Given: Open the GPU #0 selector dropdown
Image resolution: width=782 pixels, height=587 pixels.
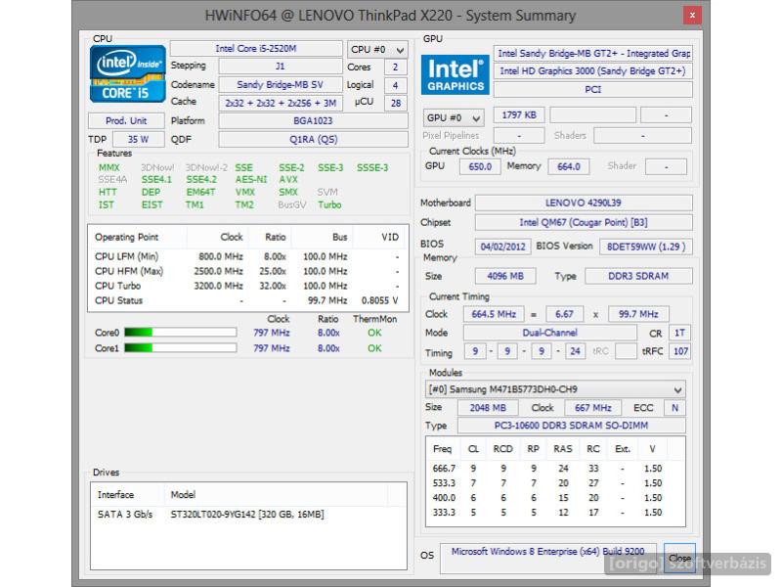Looking at the screenshot, I should coord(454,117).
